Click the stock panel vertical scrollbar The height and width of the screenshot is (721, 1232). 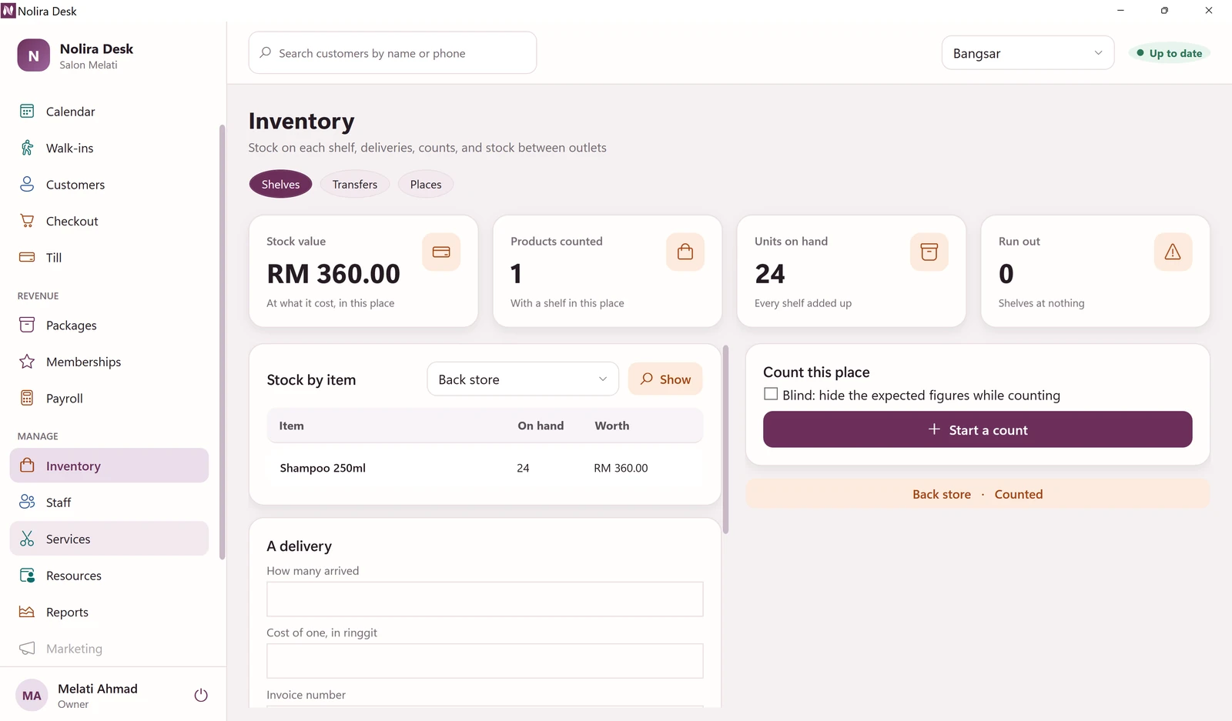(x=726, y=439)
